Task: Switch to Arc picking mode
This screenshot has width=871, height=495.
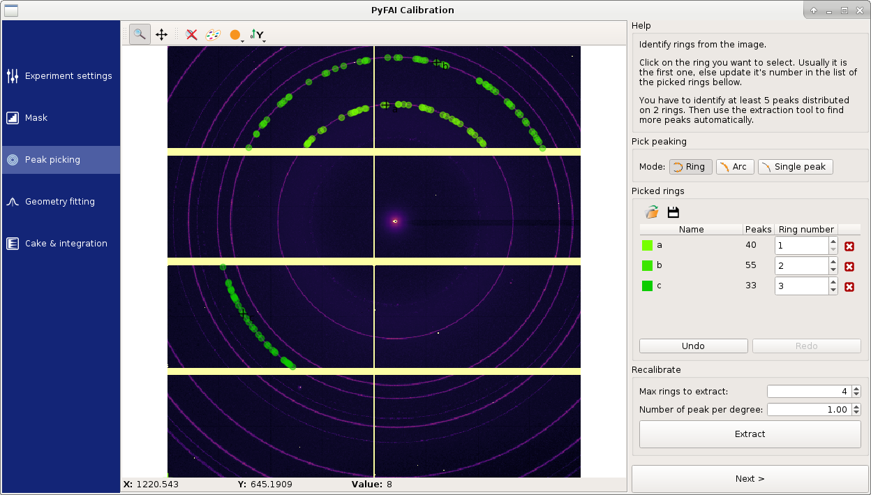Action: click(x=735, y=167)
